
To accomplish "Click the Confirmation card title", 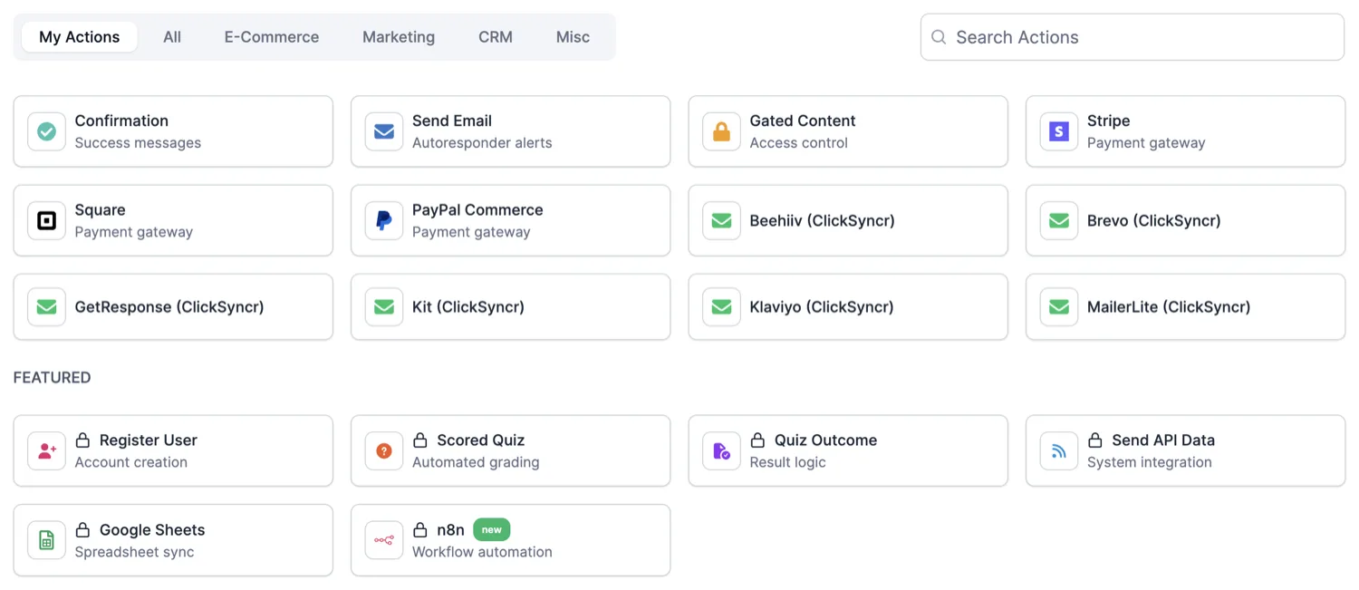I will click(121, 121).
